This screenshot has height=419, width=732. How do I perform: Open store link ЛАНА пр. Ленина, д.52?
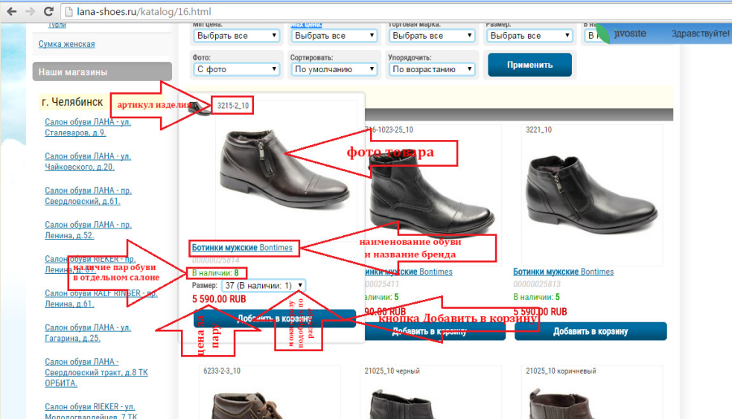point(88,229)
